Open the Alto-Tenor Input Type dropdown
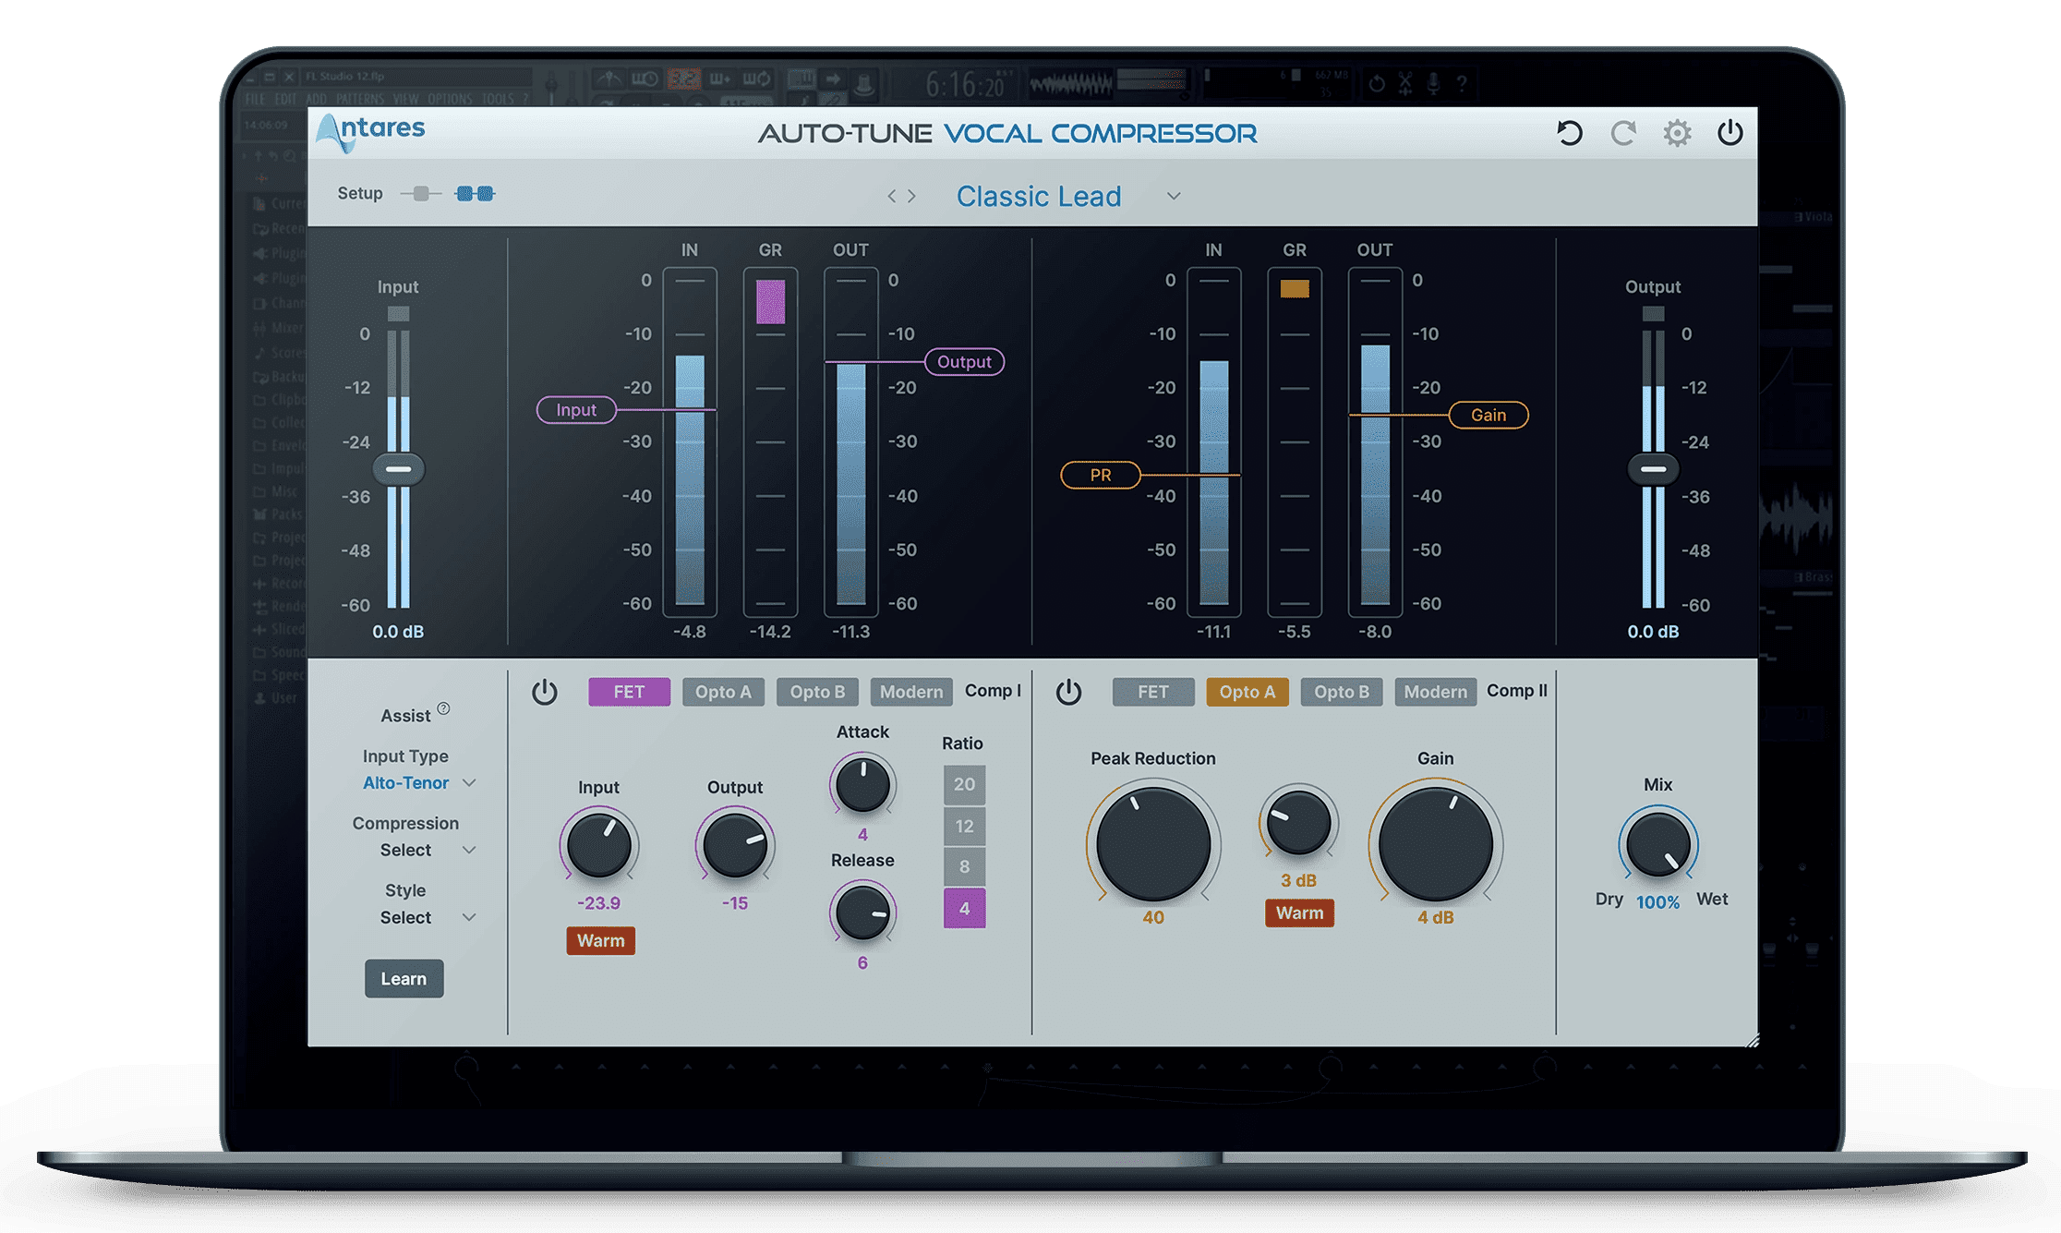2061x1233 pixels. 418,782
